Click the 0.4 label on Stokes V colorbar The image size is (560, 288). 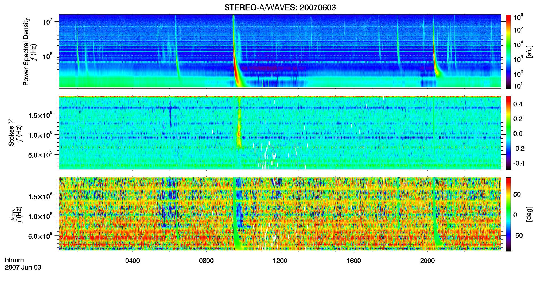click(518, 104)
